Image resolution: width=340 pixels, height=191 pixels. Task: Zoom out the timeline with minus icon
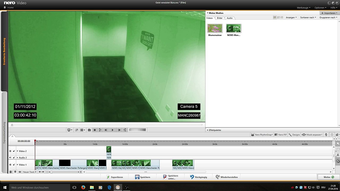(x=47, y=172)
